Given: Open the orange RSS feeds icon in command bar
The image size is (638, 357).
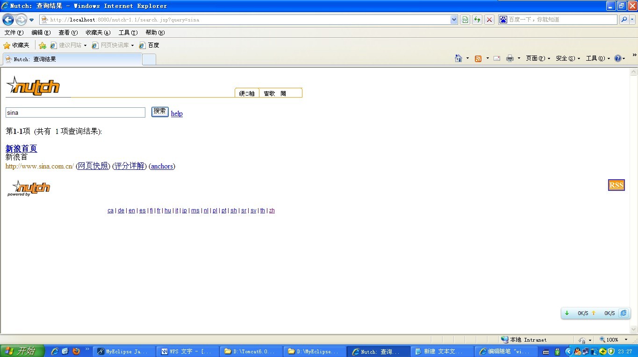Looking at the screenshot, I should pos(478,58).
